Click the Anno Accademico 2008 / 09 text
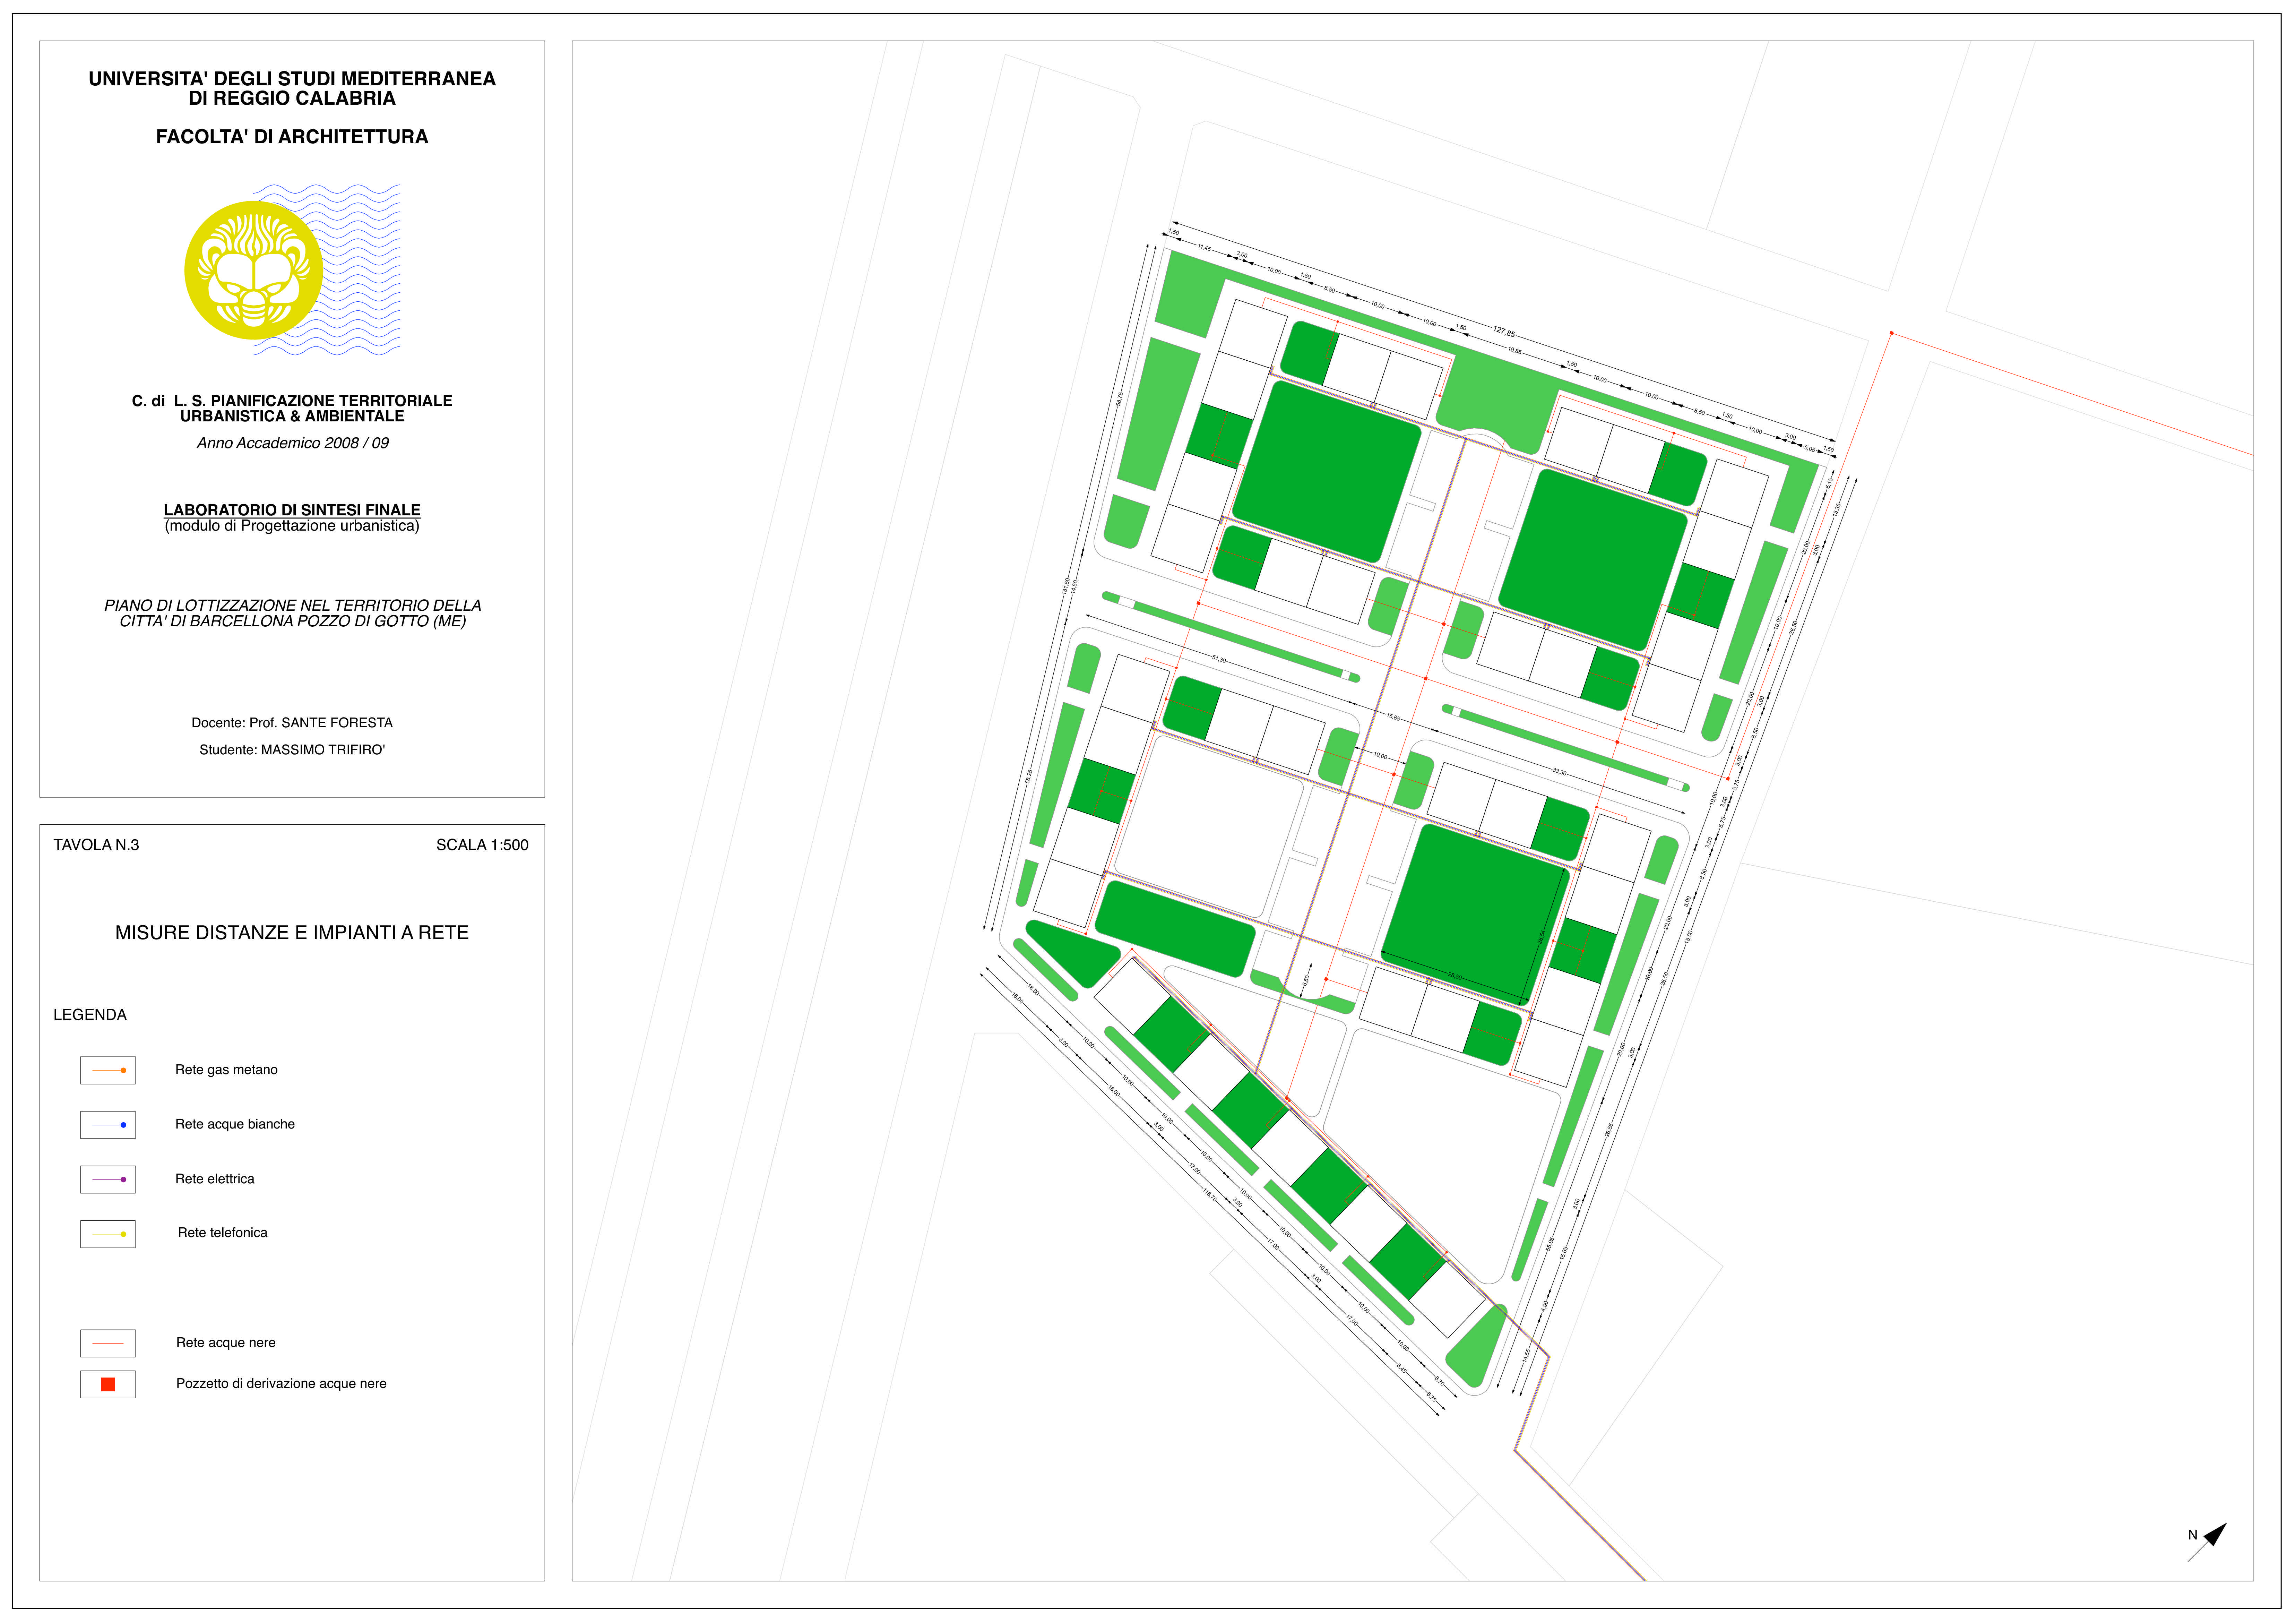2296x1622 pixels. click(x=292, y=443)
